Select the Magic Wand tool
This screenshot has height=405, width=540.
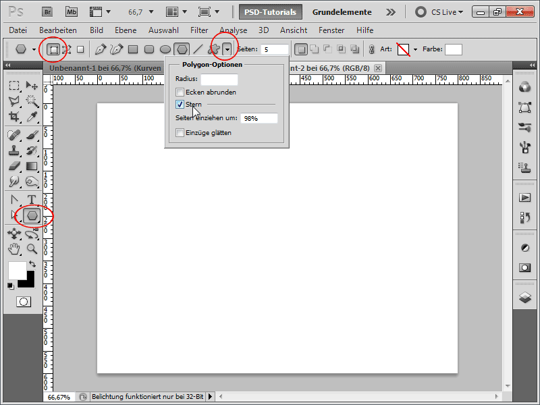32,101
